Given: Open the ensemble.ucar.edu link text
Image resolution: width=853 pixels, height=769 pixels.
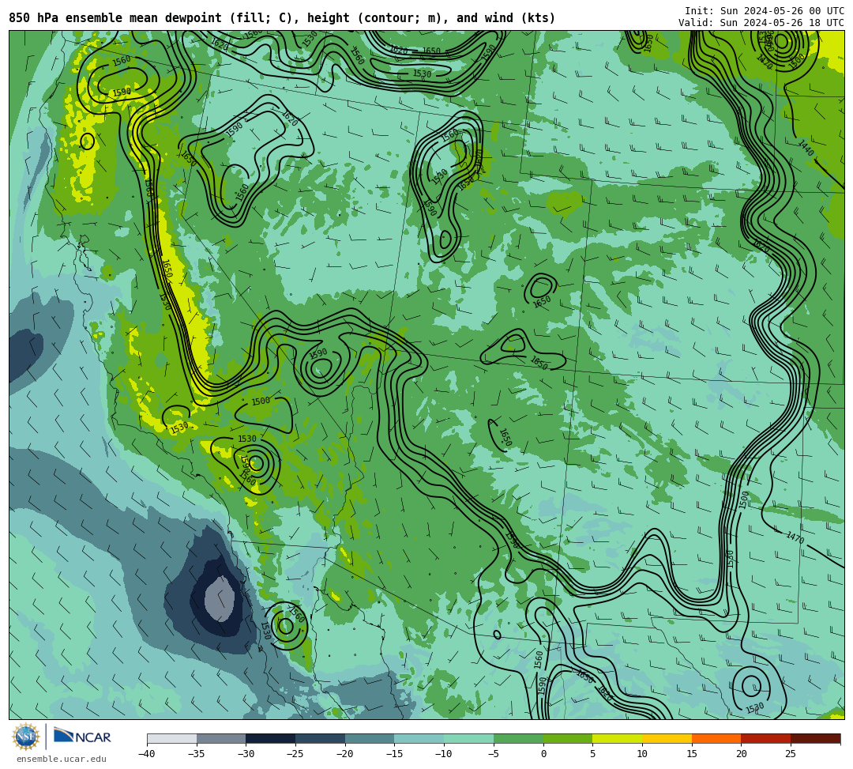Looking at the screenshot, I should pyautogui.click(x=61, y=759).
